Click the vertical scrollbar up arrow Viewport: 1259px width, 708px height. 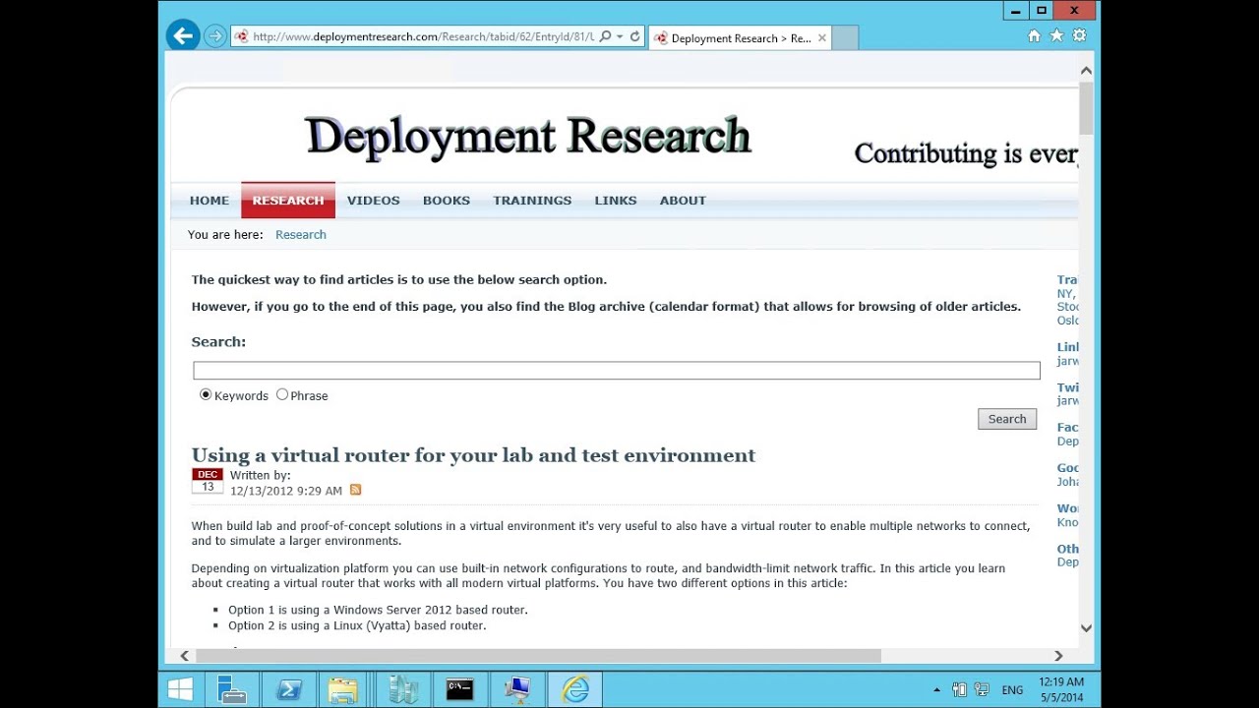[1086, 71]
